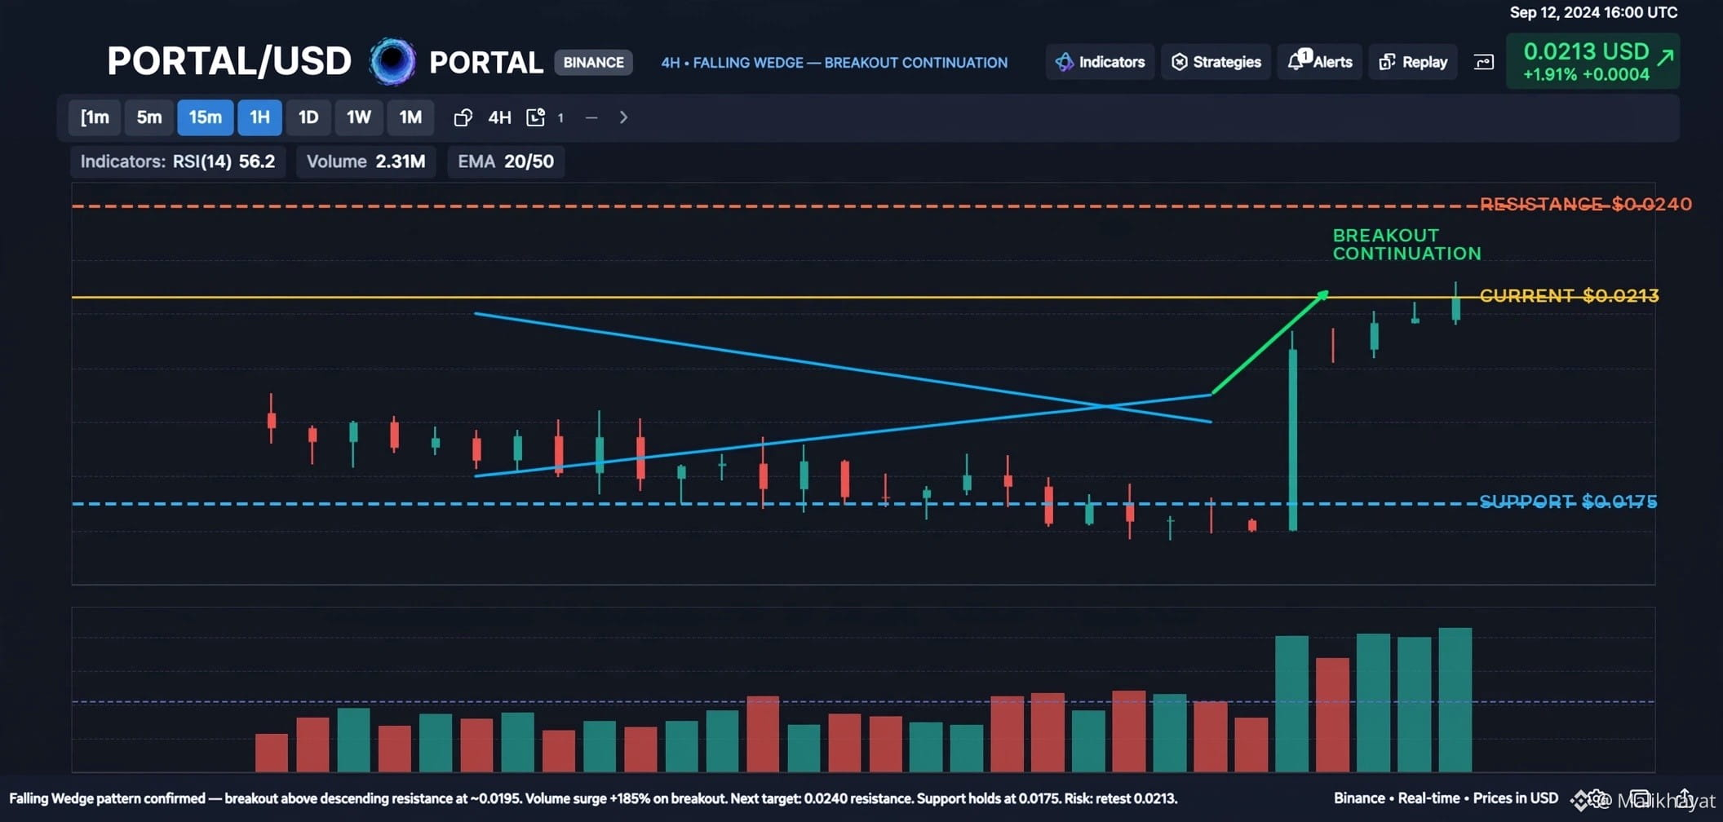Click the PORTAL/USD pair title

coord(229,62)
